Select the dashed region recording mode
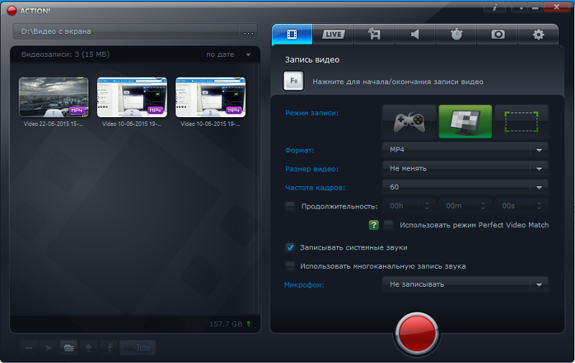Viewport: 575px width, 363px height. [x=522, y=121]
